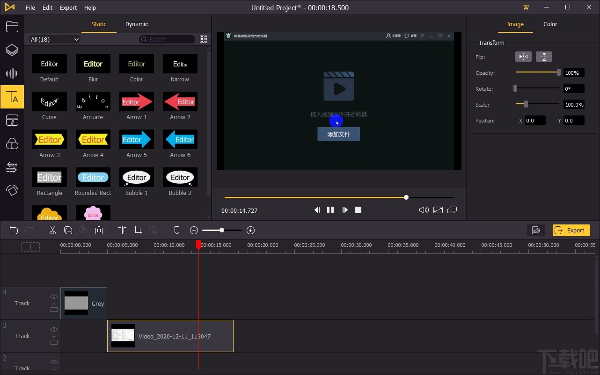
Task: Switch to the Dynamic text tab
Action: pos(136,24)
